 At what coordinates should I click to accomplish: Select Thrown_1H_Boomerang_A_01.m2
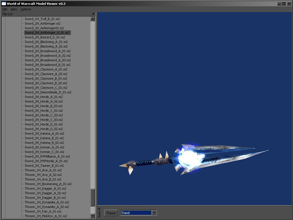click(x=48, y=184)
